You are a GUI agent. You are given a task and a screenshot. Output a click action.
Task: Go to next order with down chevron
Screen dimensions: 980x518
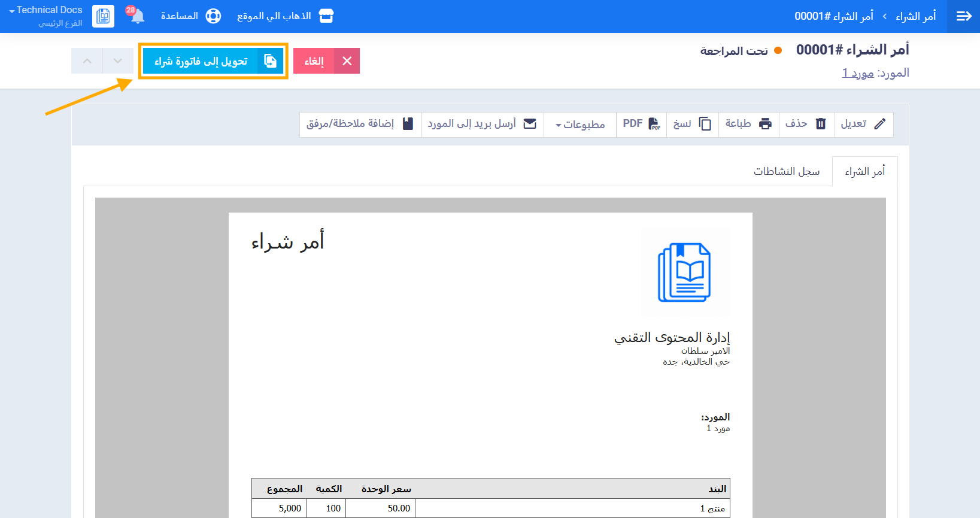point(118,61)
